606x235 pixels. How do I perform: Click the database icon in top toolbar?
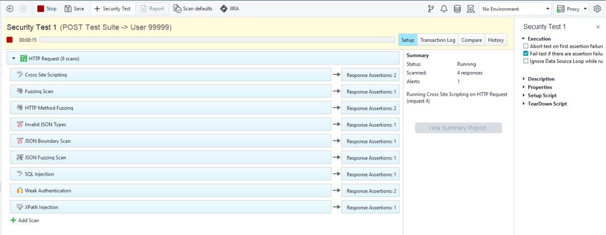pos(457,9)
